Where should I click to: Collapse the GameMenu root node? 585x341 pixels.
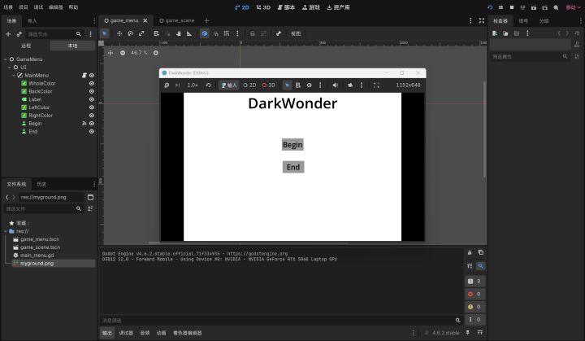(x=6, y=59)
